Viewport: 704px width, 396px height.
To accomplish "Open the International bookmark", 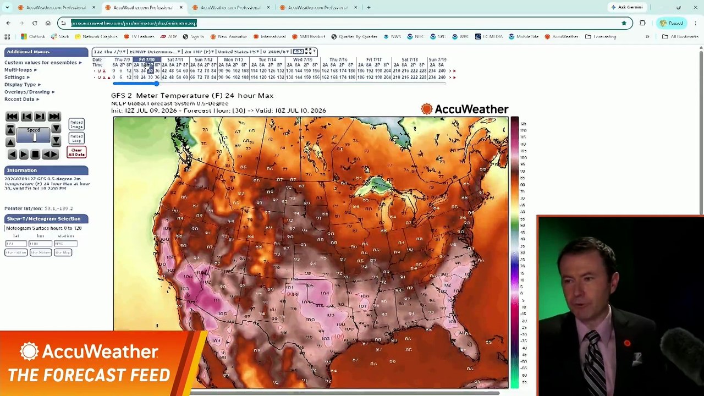I will (x=269, y=37).
